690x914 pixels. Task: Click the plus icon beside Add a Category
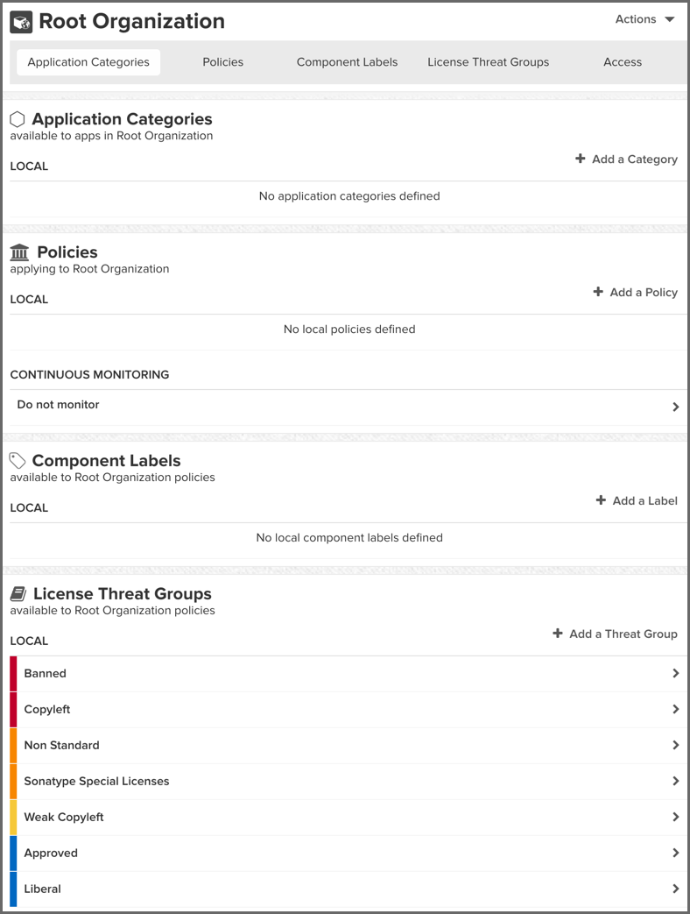(x=580, y=159)
